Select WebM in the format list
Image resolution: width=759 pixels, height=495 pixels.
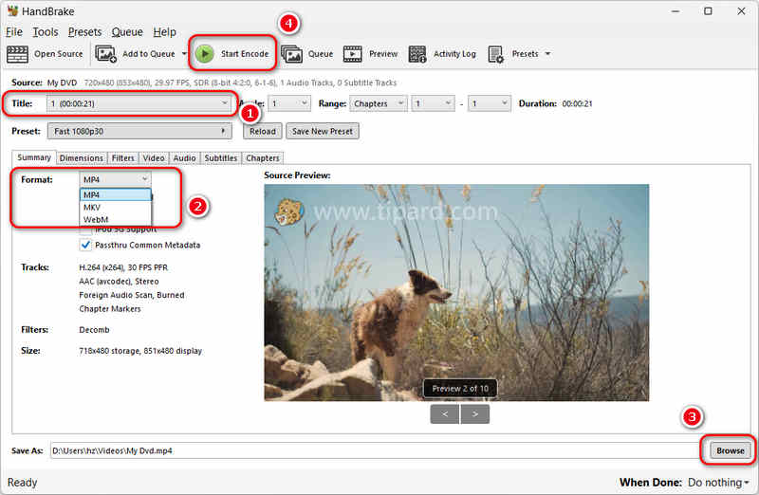(x=115, y=219)
